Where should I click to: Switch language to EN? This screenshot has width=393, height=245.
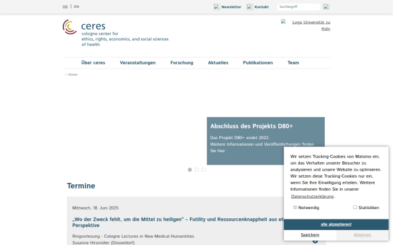pos(77,7)
